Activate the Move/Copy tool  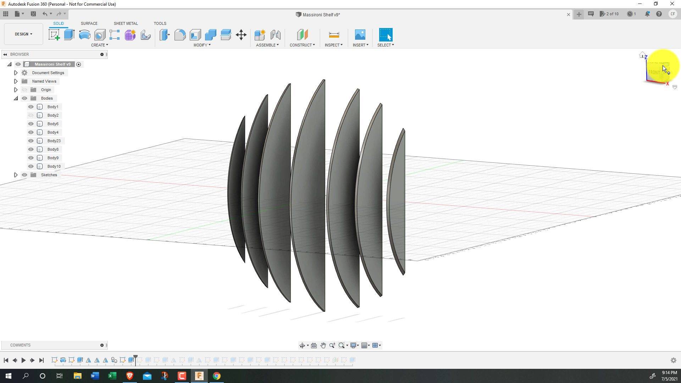coord(241,35)
